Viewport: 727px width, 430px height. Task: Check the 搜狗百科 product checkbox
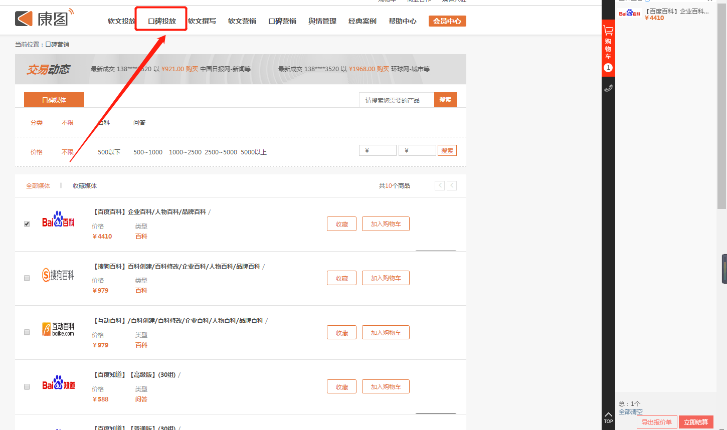27,278
